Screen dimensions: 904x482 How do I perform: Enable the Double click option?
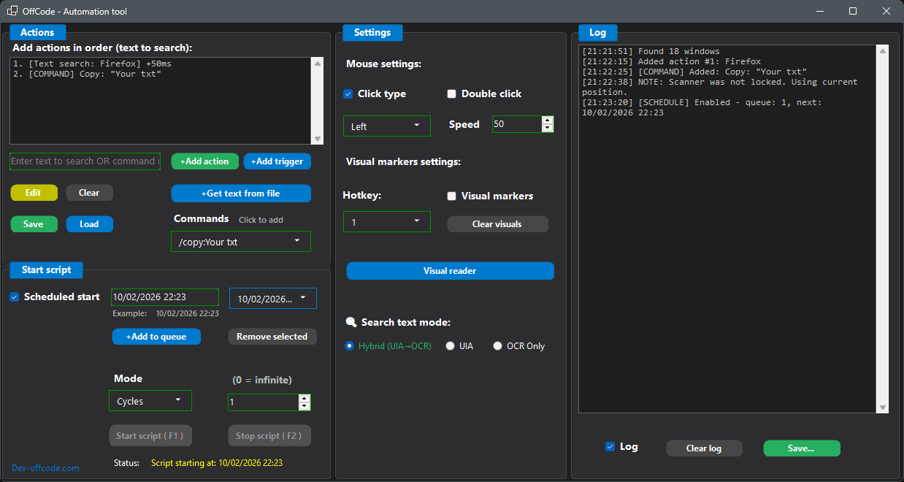point(451,93)
